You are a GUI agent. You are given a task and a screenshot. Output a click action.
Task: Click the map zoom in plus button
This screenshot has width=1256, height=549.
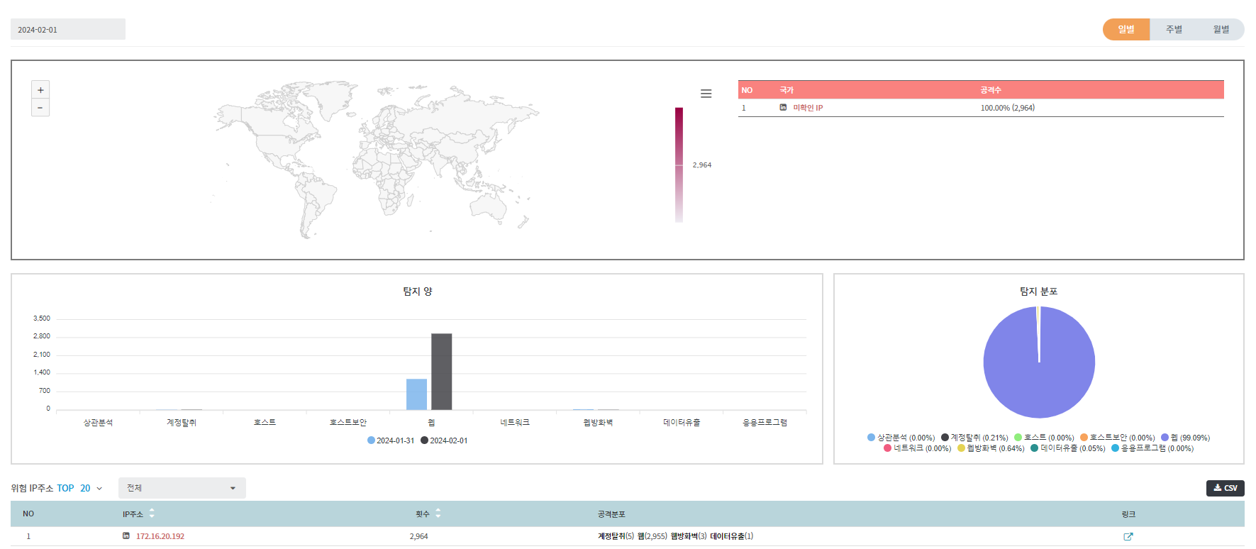click(x=40, y=90)
